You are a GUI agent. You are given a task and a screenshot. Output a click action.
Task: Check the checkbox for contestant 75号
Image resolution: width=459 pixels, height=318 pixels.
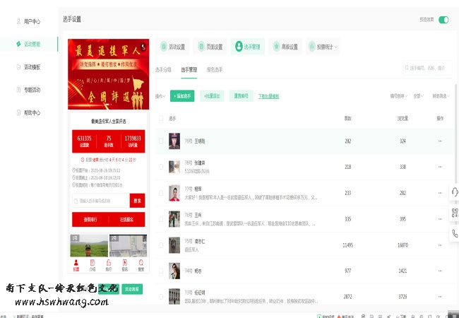point(161,245)
